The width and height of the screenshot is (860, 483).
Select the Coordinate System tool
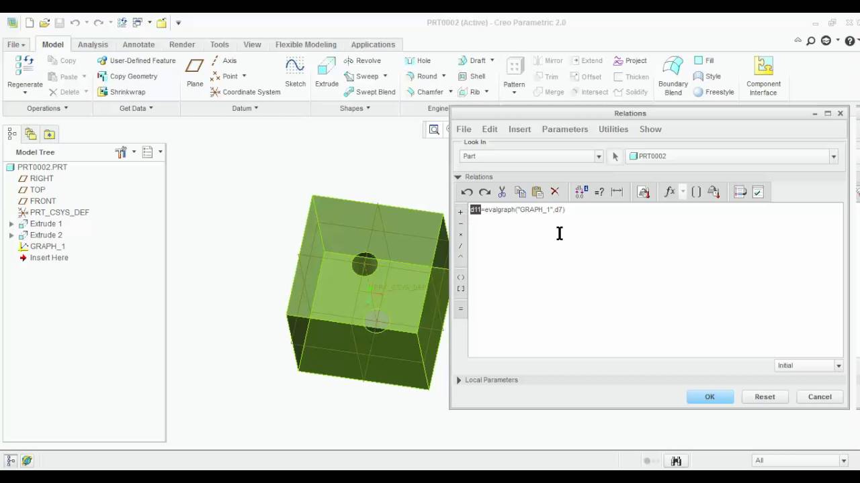(245, 92)
